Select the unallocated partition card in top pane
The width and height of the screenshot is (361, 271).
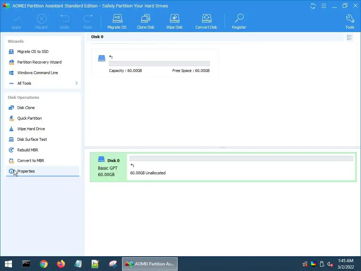click(x=154, y=63)
